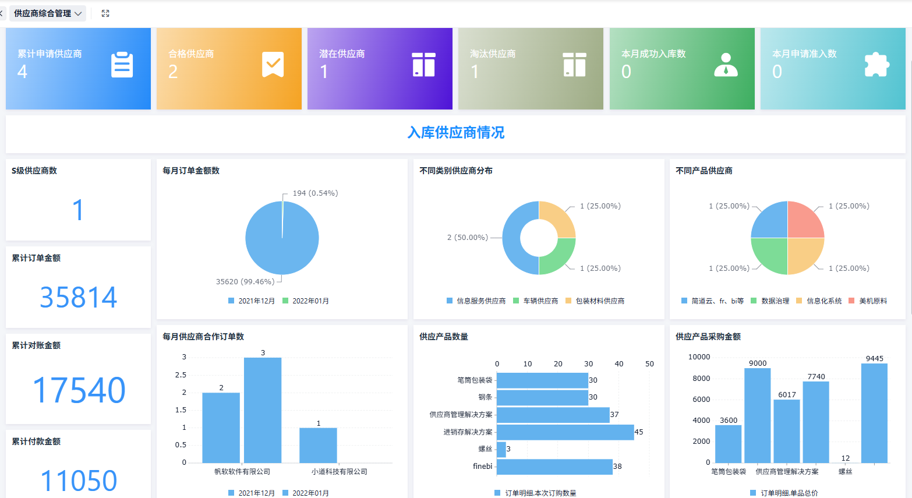Click the person icon on 本月成功入库数 card
The height and width of the screenshot is (498, 912).
click(x=726, y=65)
